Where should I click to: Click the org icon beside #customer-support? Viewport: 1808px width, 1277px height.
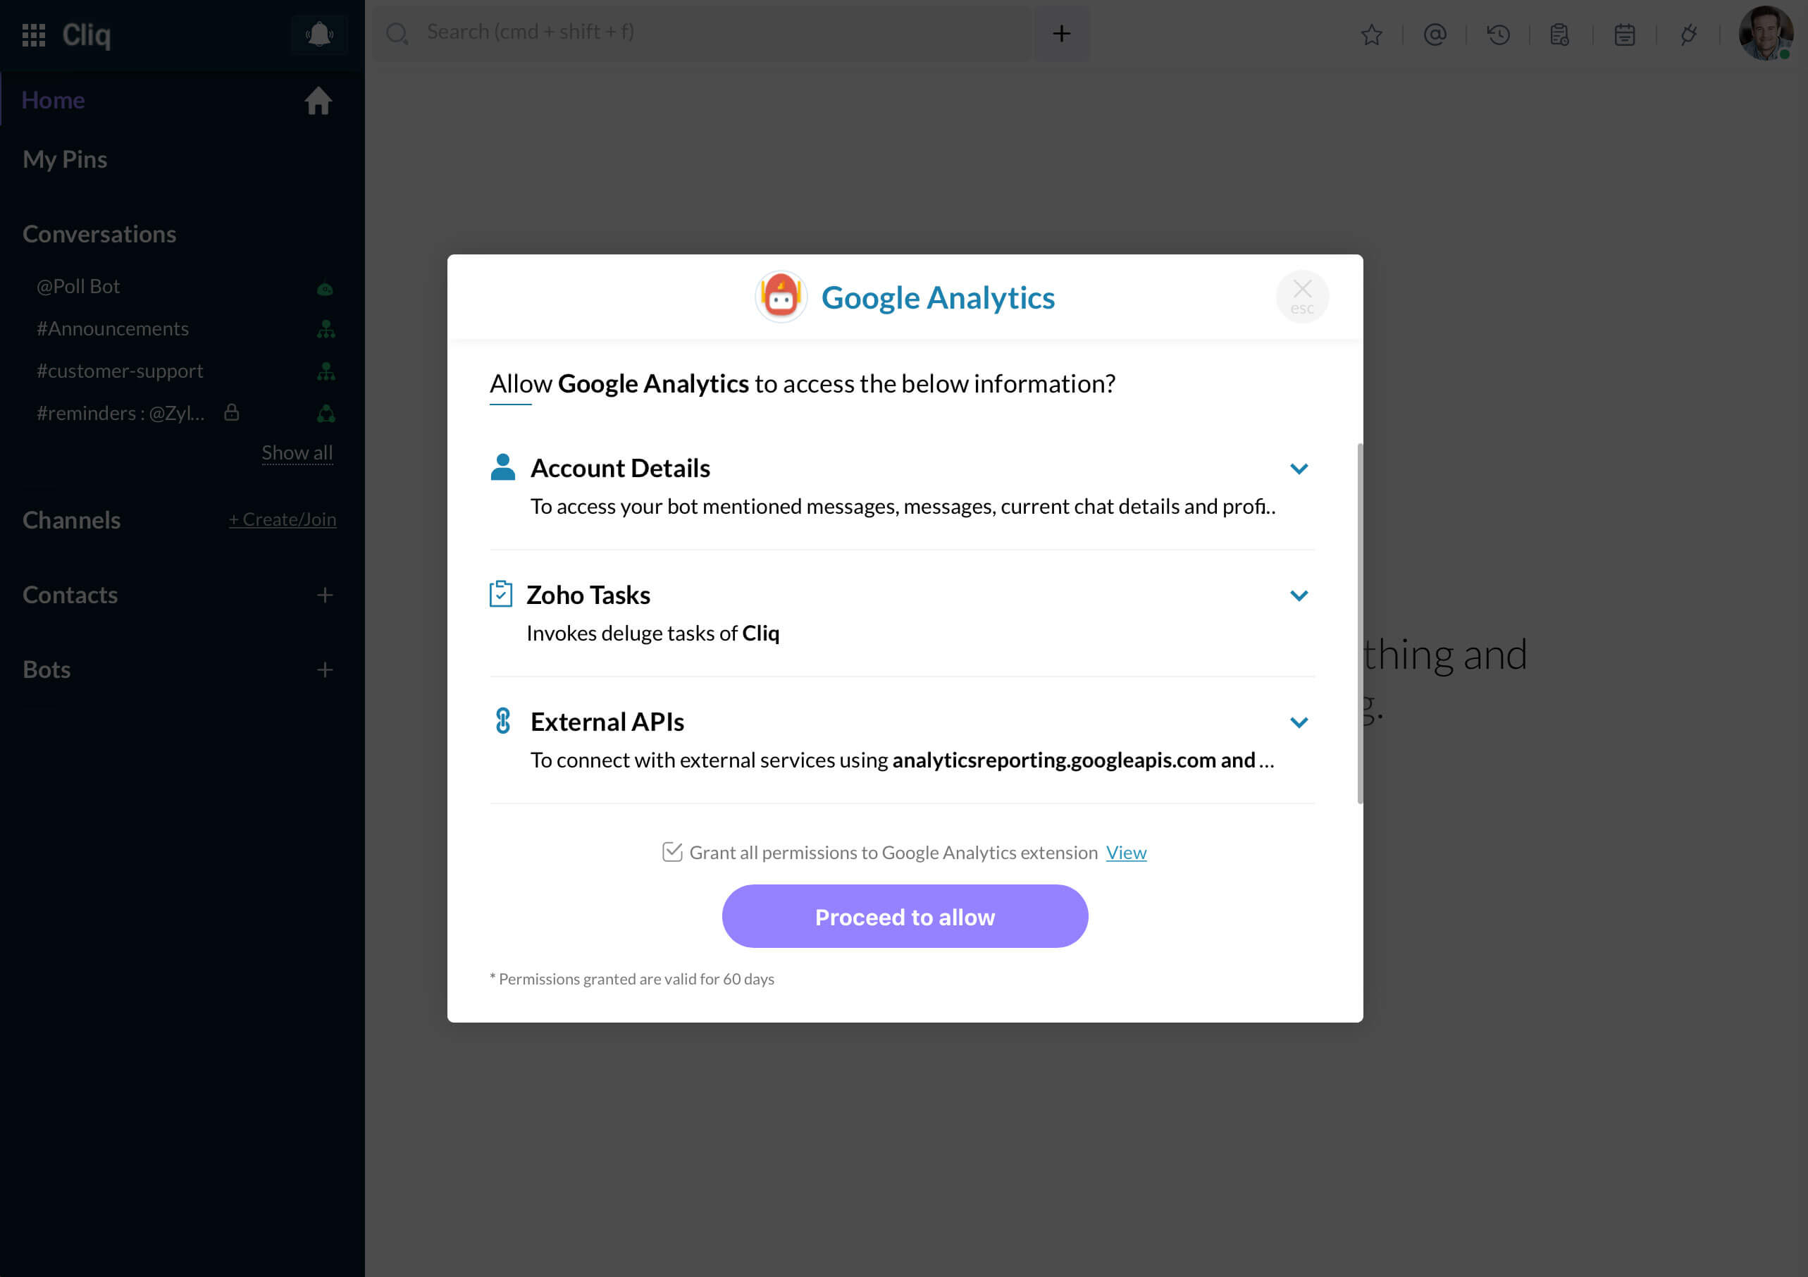tap(326, 372)
